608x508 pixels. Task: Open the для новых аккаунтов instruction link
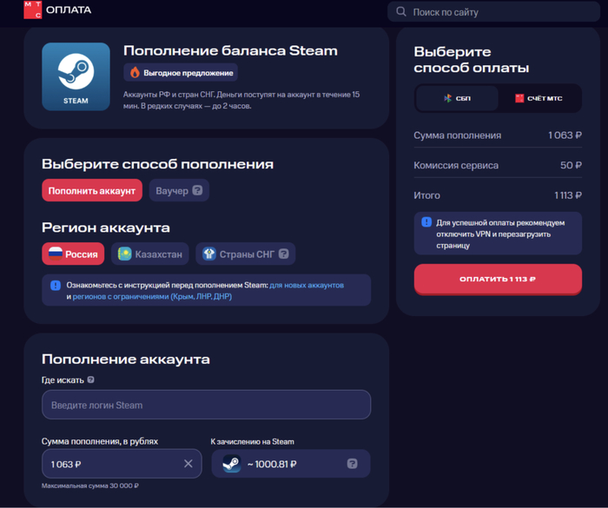[307, 285]
